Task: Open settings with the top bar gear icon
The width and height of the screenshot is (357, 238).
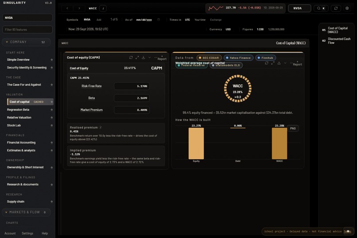Action: tap(347, 8)
